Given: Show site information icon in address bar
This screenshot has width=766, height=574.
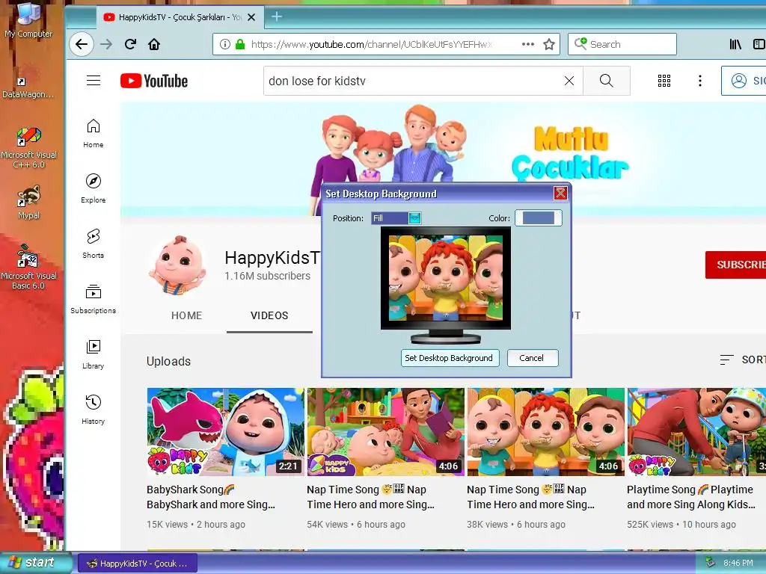Looking at the screenshot, I should pos(224,44).
